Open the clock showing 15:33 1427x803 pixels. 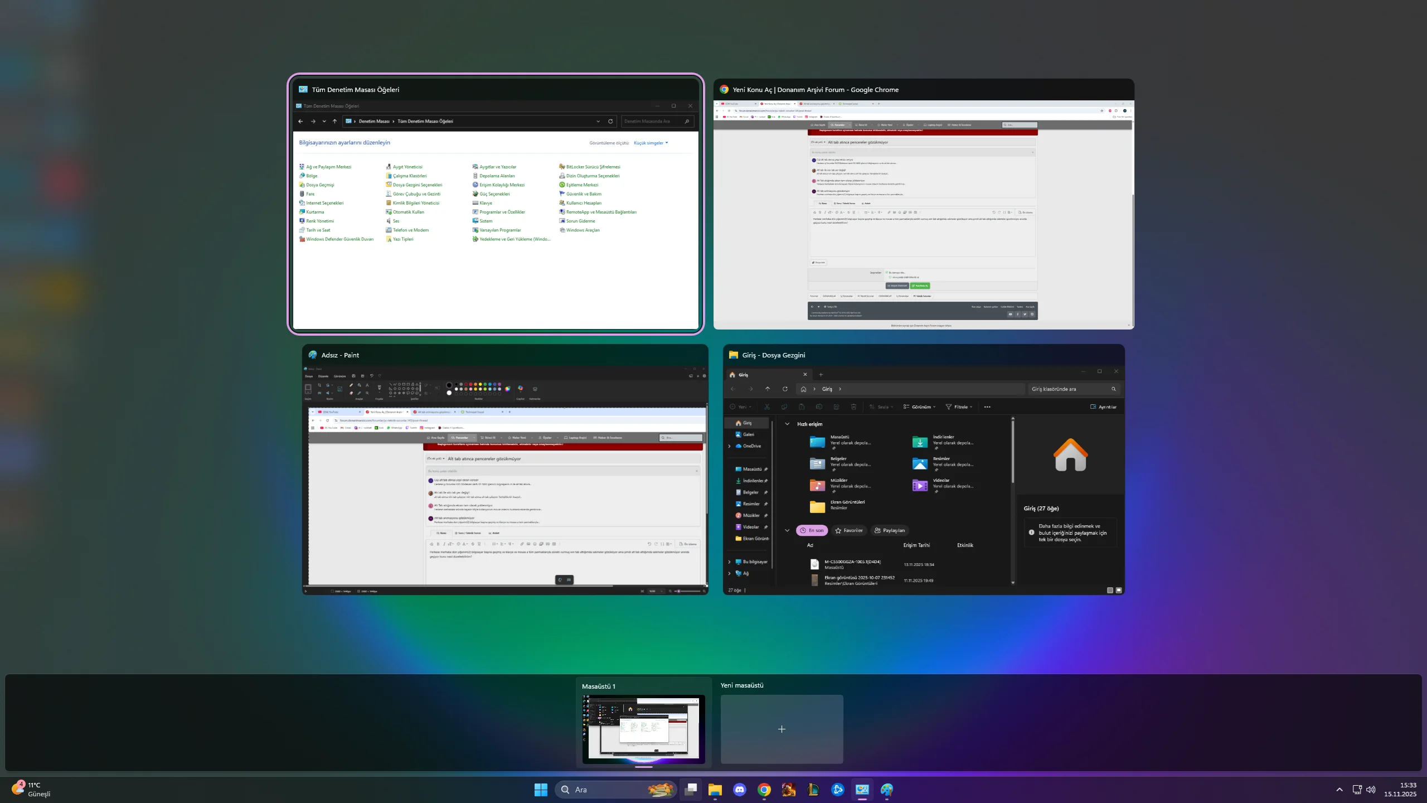[x=1400, y=790]
